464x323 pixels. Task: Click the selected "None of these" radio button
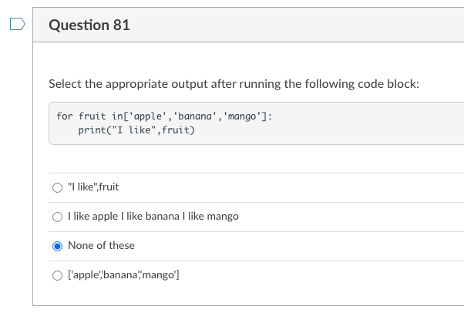pos(57,246)
